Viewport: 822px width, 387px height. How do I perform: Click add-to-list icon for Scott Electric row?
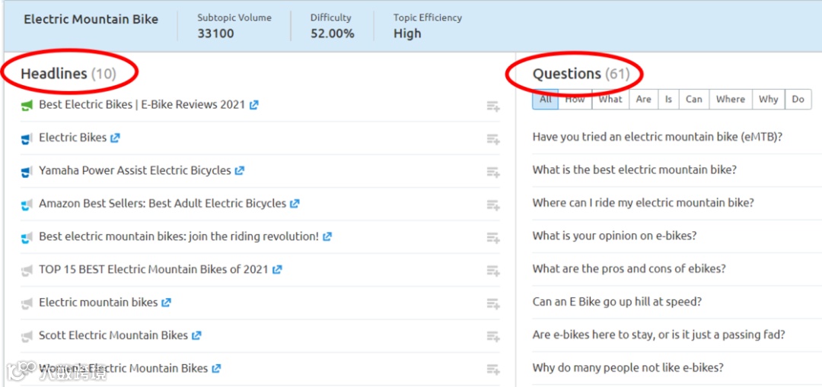pos(493,337)
